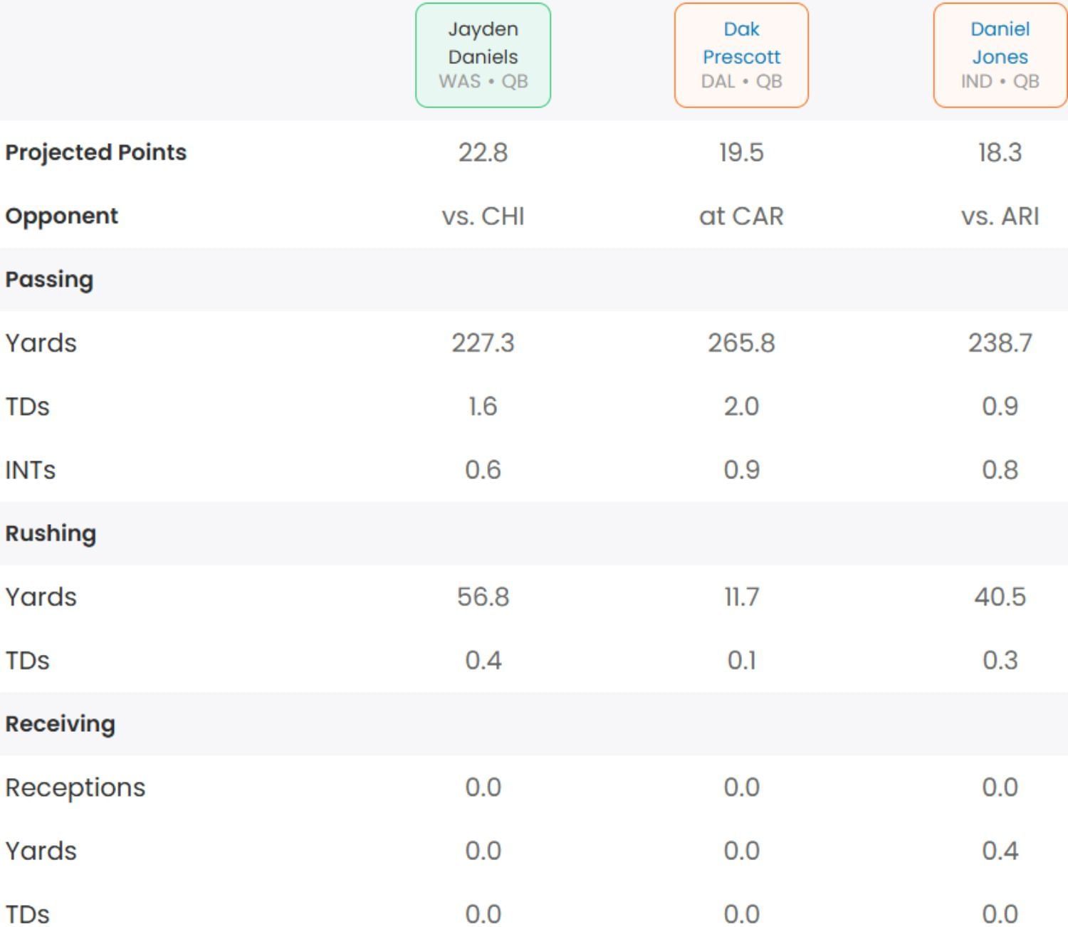Click Daniel Jones' projected points 18.3

click(x=1000, y=152)
